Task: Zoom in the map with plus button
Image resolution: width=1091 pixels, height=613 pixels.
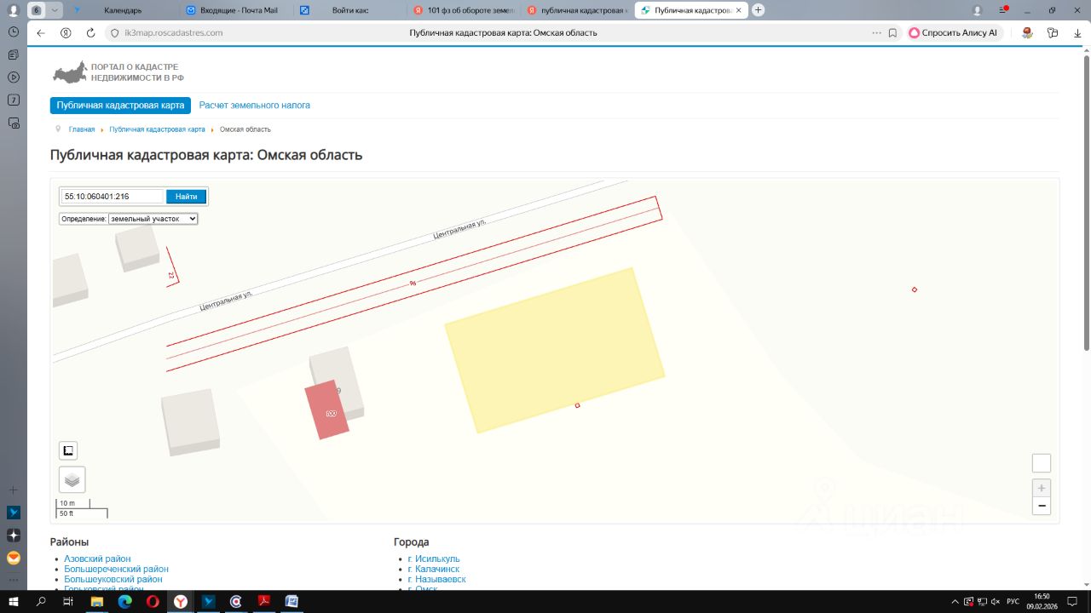Action: pyautogui.click(x=1041, y=488)
